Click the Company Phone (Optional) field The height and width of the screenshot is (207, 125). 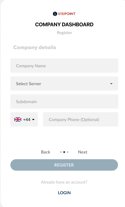coord(81,119)
